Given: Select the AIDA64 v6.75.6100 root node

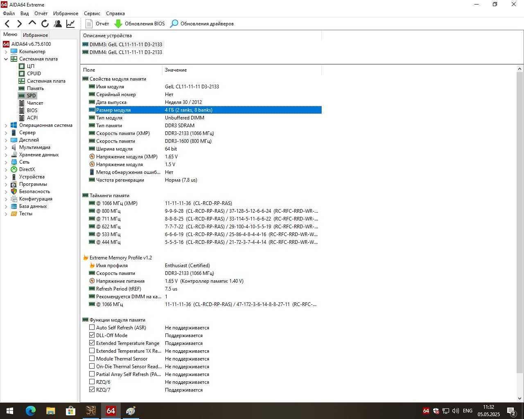Looking at the screenshot, I should click(31, 44).
